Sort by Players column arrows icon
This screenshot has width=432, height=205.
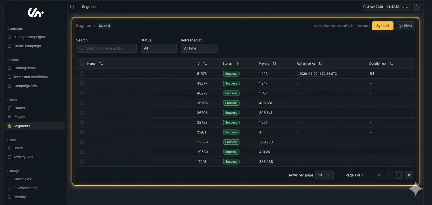(274, 63)
